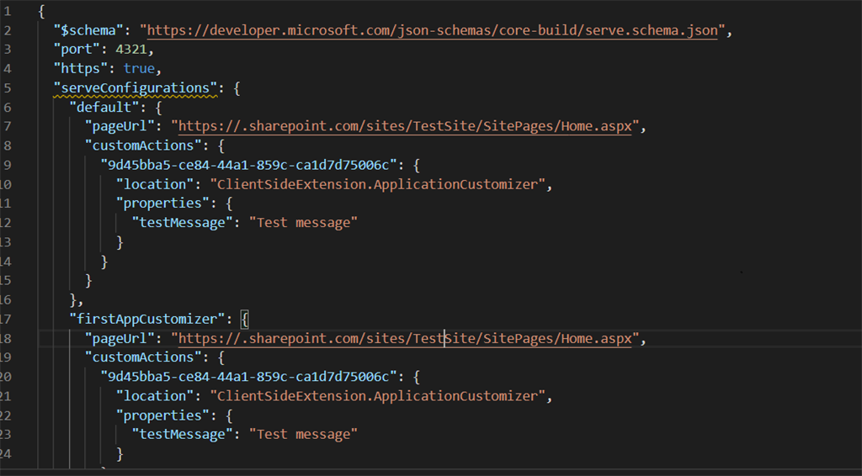The width and height of the screenshot is (862, 476).
Task: Click the closing brace with comma on line 16
Action: pos(77,299)
